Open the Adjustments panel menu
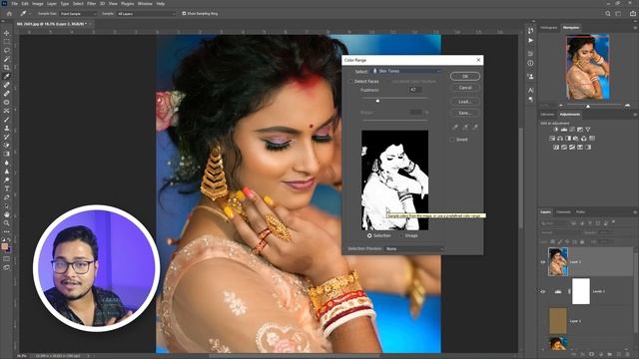The image size is (639, 359). tap(635, 115)
